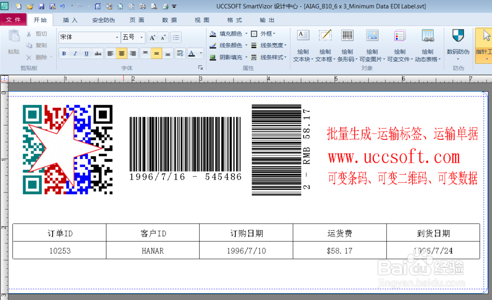Select the horizontal barcode 1996/7/16 - 545486
Screen dimensions: 492x300
tap(185, 149)
